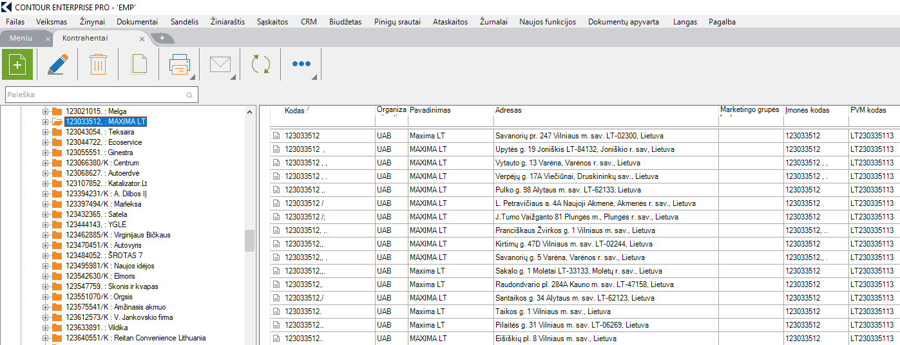Add a new tab with plus button
Image resolution: width=900 pixels, height=345 pixels.
point(162,38)
